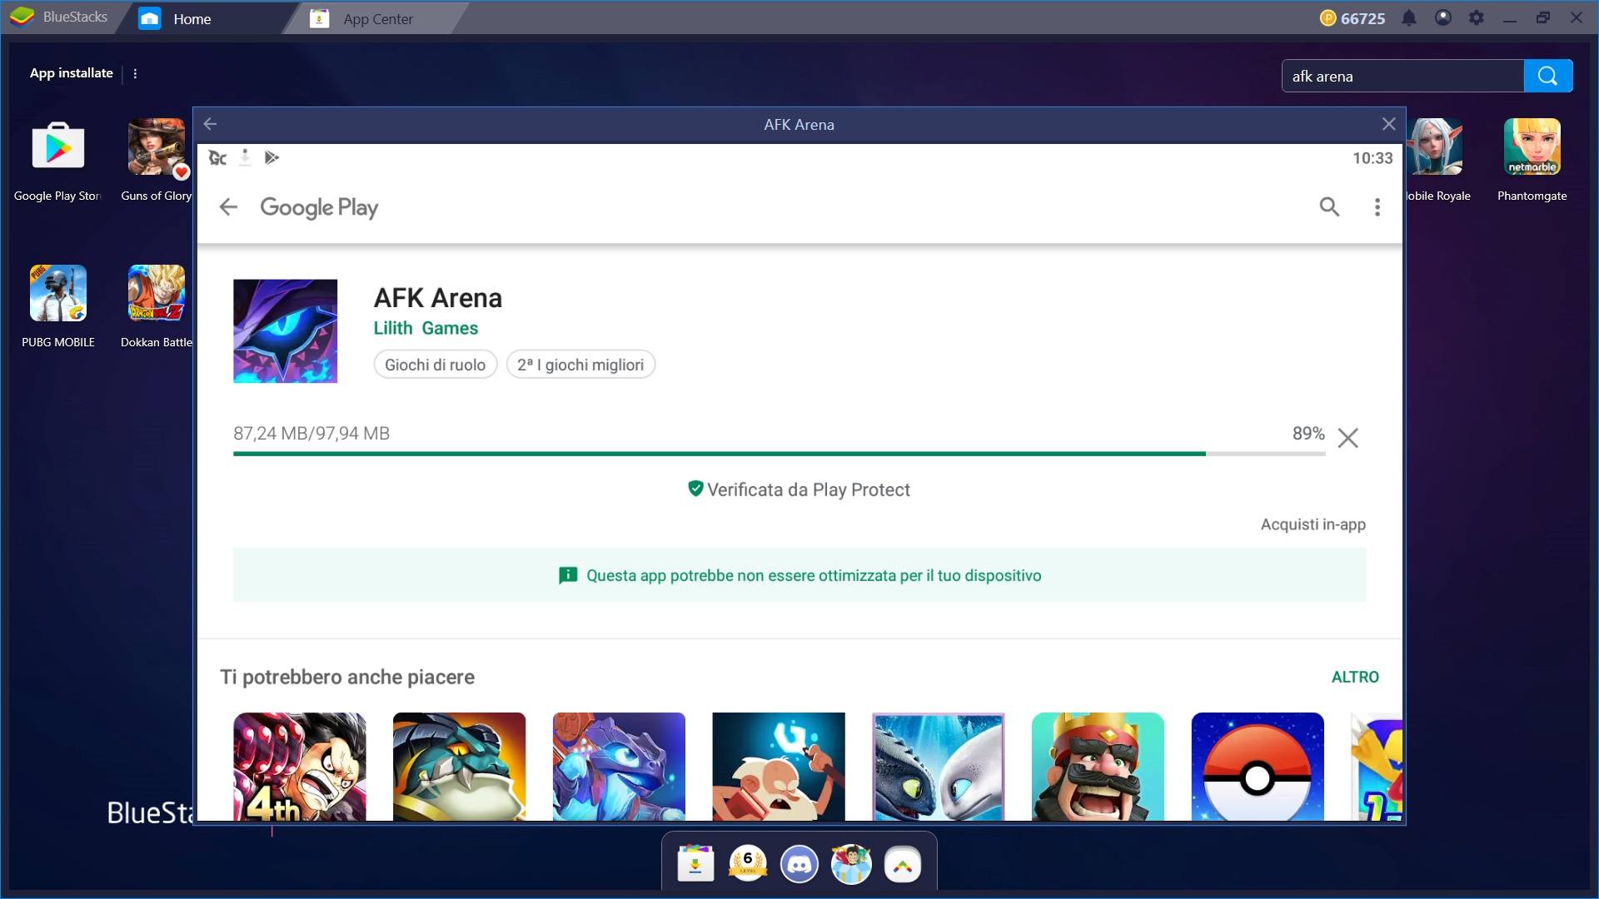Open One Piece 4th anniversary game suggestion

tap(300, 767)
